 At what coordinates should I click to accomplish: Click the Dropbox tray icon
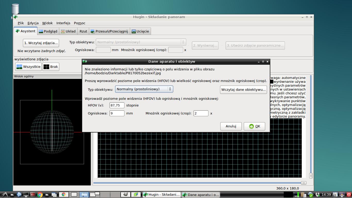click(x=318, y=194)
